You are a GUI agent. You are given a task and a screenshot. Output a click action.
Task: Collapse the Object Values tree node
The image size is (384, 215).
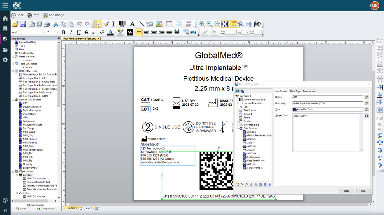(x=13, y=171)
